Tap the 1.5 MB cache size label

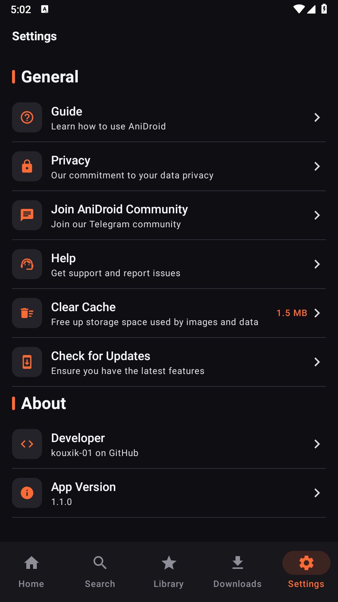(292, 313)
